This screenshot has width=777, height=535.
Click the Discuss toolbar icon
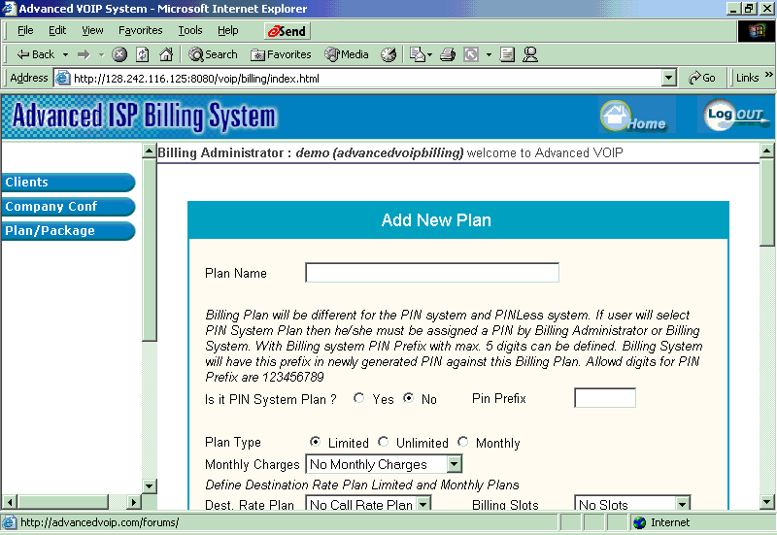[x=507, y=54]
